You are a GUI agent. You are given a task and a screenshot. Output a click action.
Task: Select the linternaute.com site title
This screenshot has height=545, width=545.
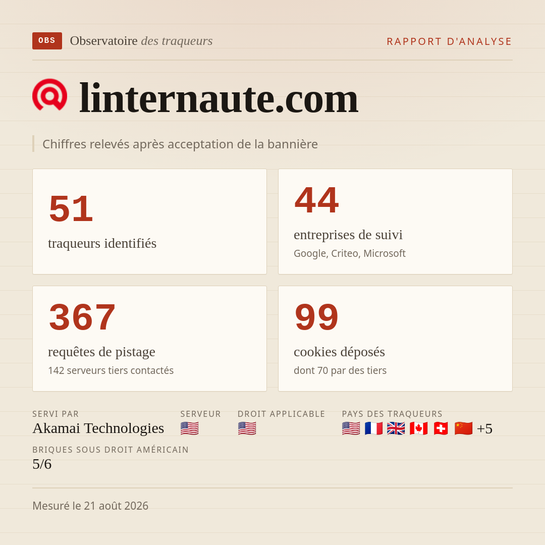219,98
